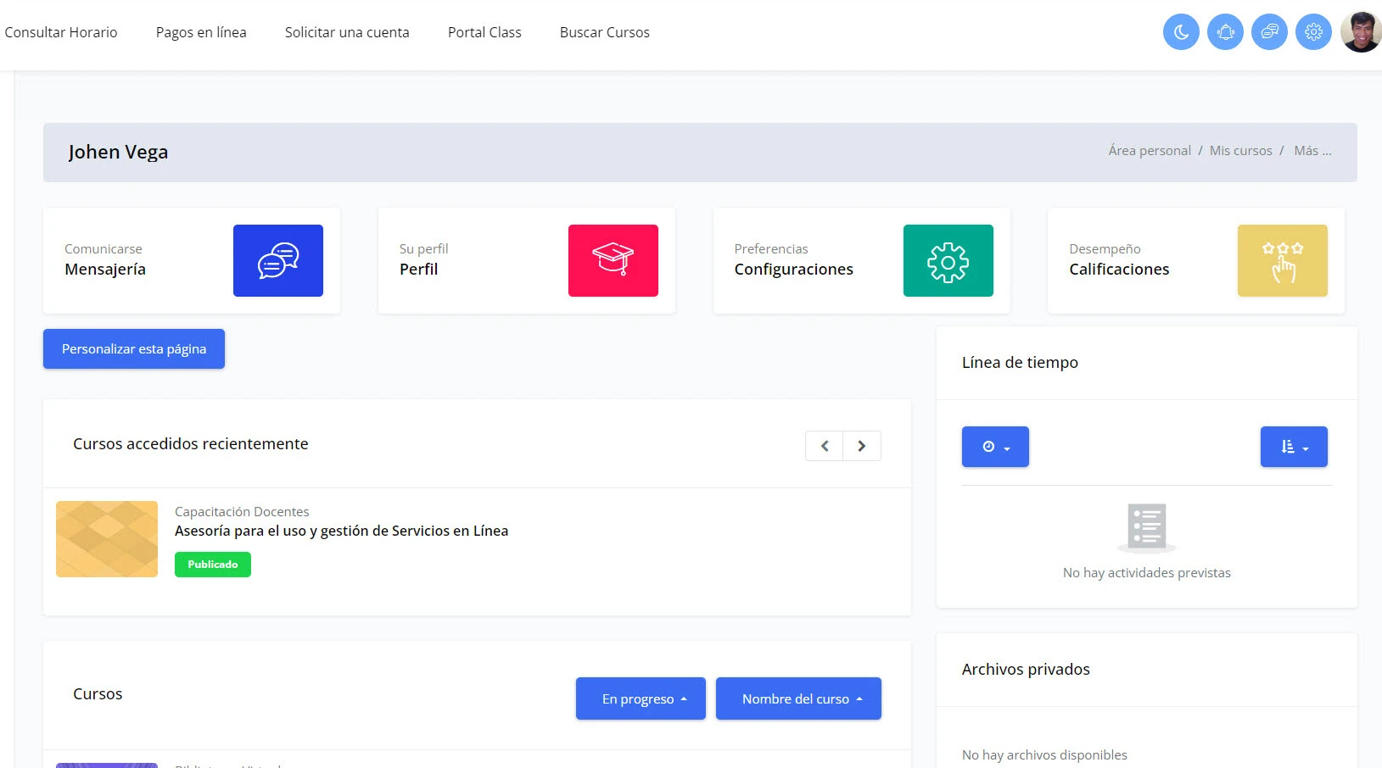Open the 'Nombre del curso' sort dropdown

pyautogui.click(x=797, y=698)
